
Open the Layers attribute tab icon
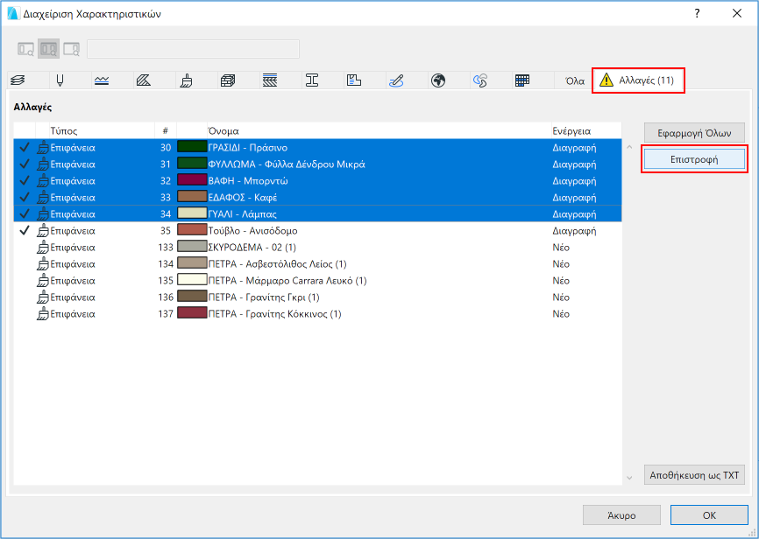[x=18, y=80]
